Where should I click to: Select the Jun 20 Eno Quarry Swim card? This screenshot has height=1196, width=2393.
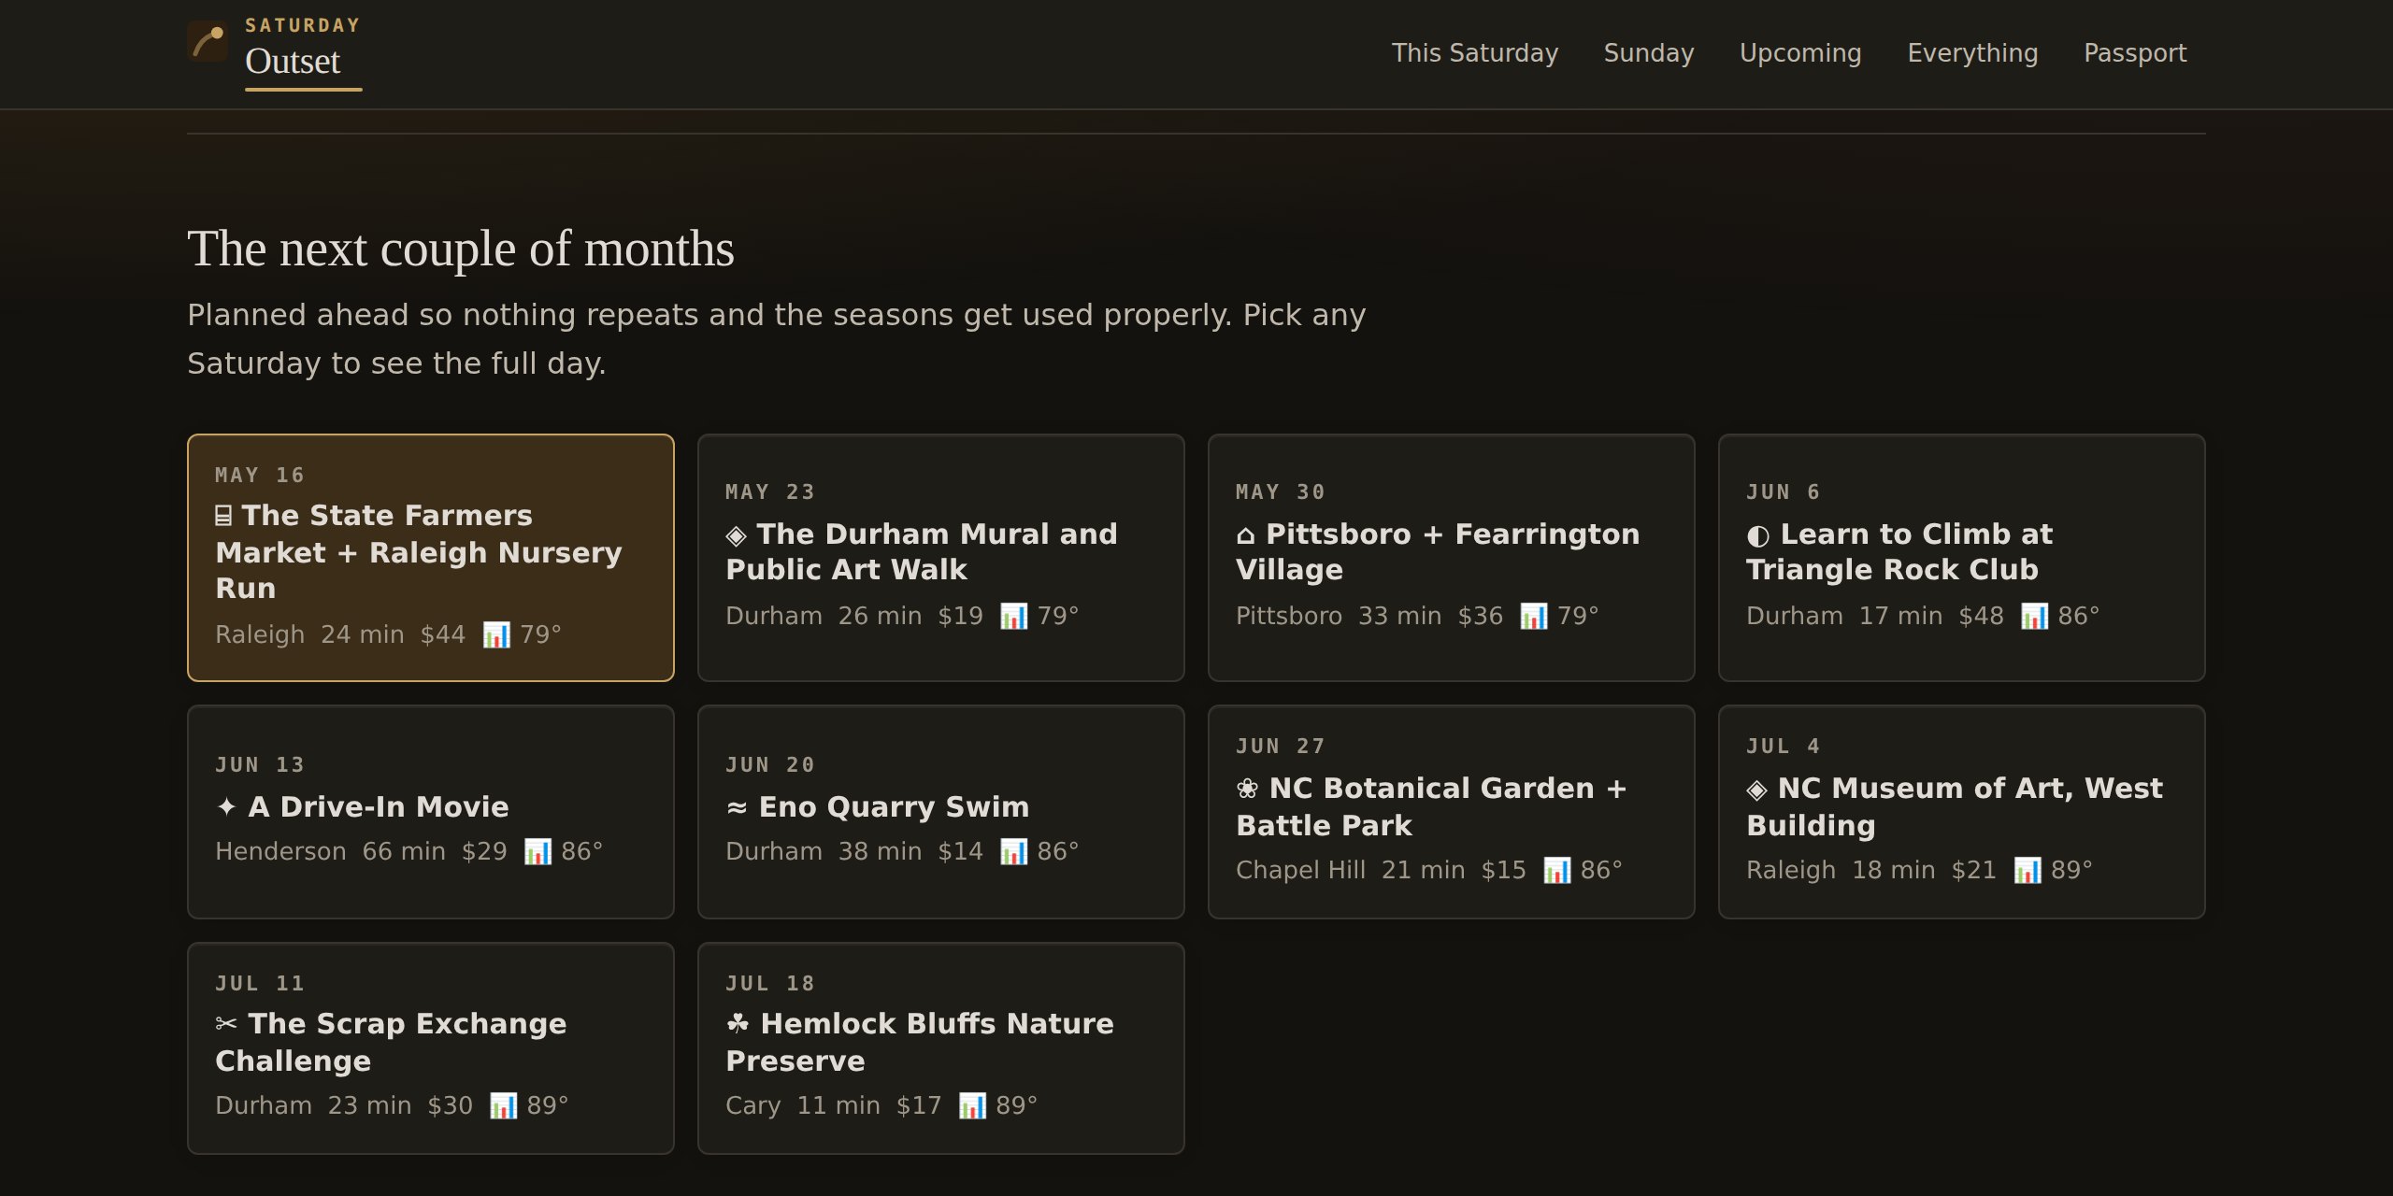[941, 812]
